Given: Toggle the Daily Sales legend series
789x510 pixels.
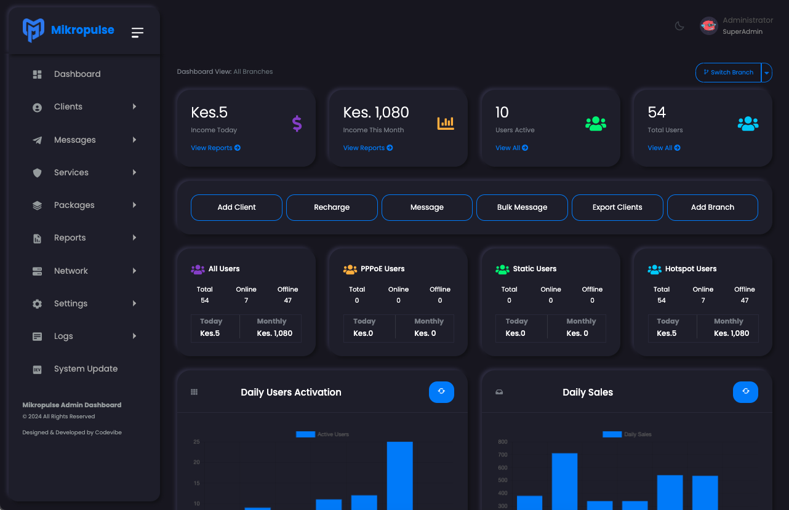Looking at the screenshot, I should coord(627,434).
